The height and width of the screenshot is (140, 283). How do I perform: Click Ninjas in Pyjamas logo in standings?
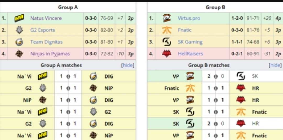(x=19, y=54)
